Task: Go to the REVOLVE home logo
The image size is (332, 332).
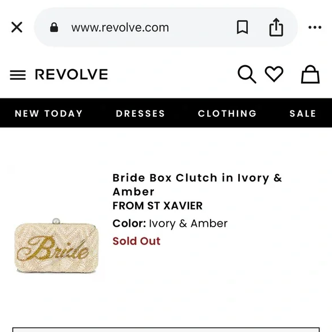Action: point(72,74)
